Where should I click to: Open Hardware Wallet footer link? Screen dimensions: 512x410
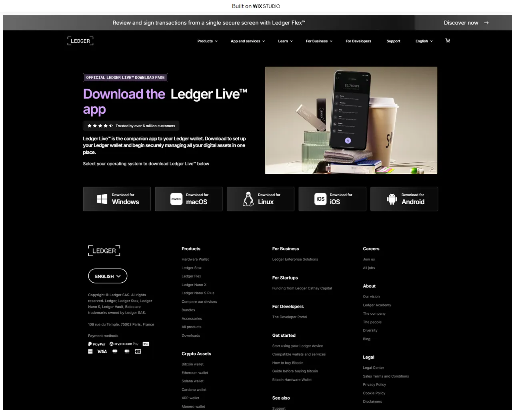[x=195, y=259]
